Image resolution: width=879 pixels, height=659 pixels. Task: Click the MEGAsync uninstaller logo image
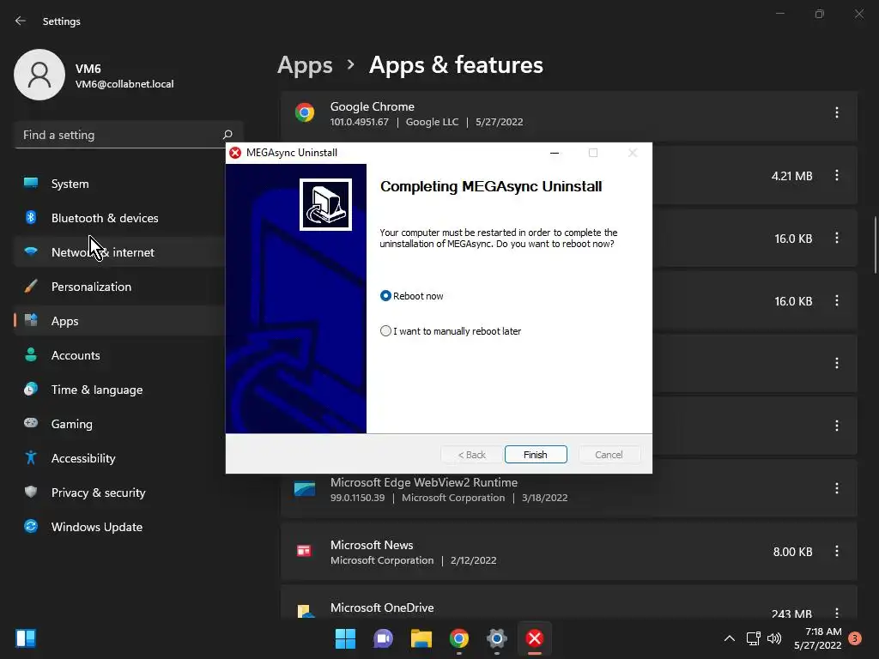click(325, 204)
